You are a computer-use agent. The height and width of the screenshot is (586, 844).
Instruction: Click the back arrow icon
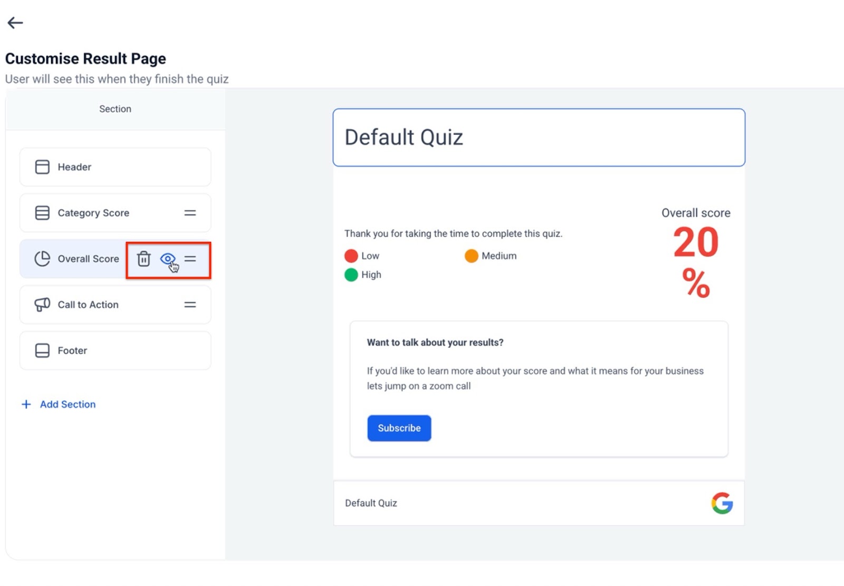(x=15, y=23)
